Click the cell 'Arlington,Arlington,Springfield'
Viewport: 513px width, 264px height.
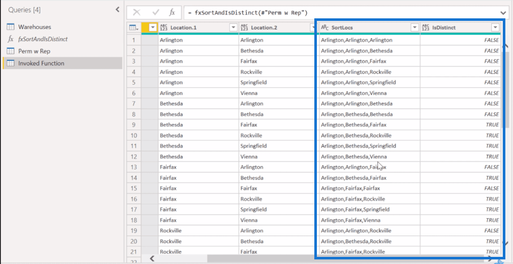pos(370,83)
